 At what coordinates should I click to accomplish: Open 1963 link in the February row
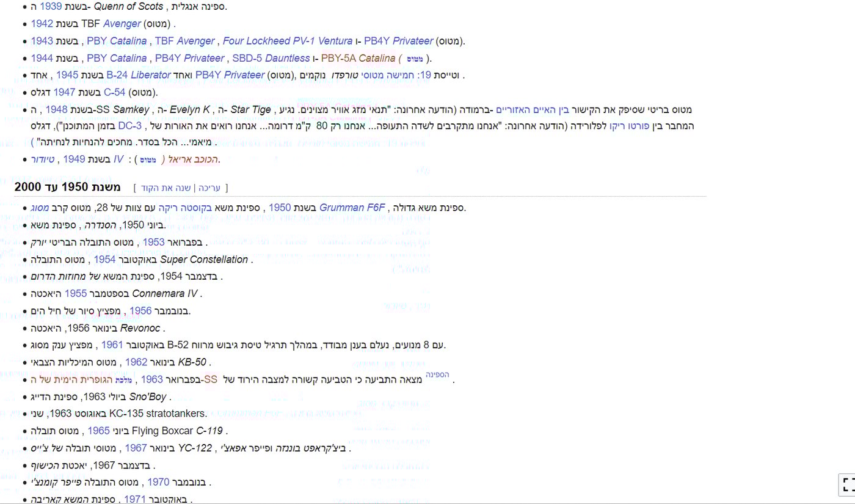152,380
